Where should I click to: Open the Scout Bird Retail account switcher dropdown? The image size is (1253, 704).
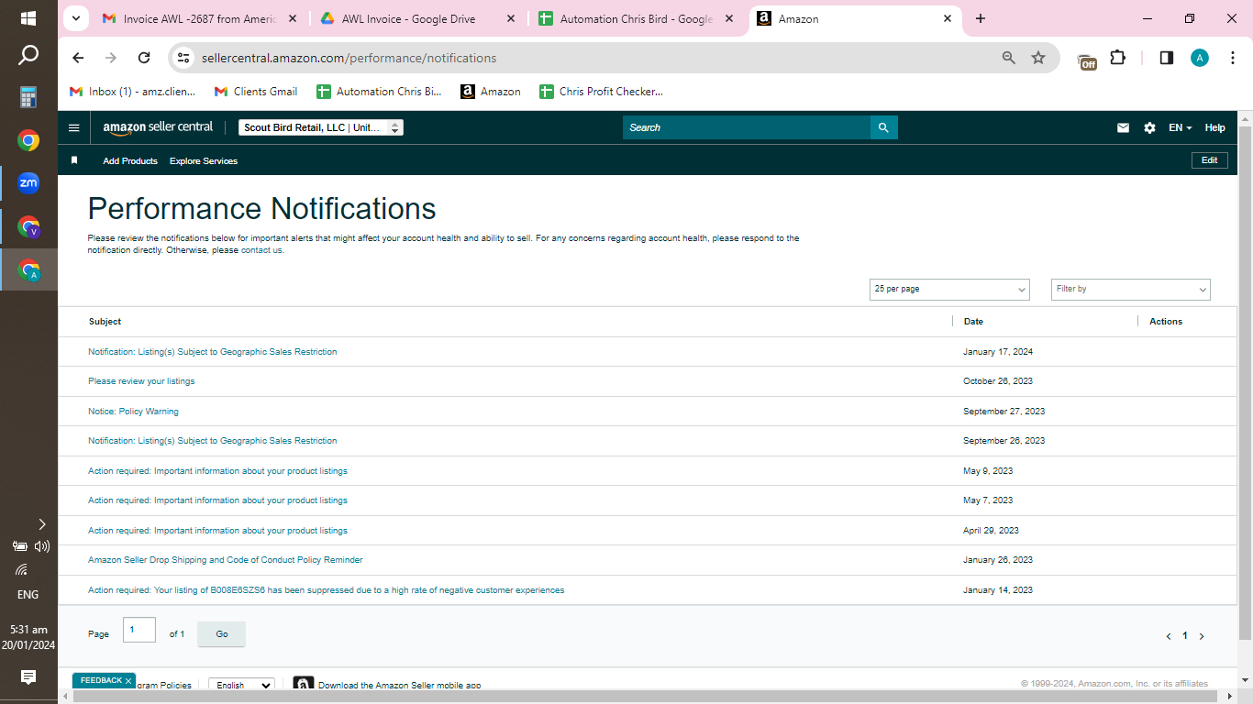[321, 127]
